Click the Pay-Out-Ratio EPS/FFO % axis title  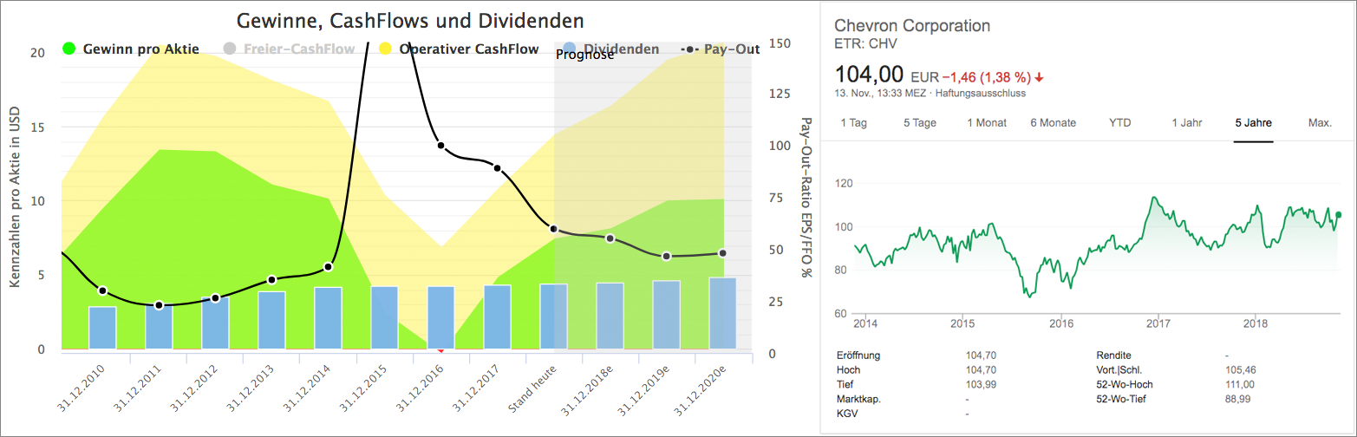pyautogui.click(x=806, y=198)
